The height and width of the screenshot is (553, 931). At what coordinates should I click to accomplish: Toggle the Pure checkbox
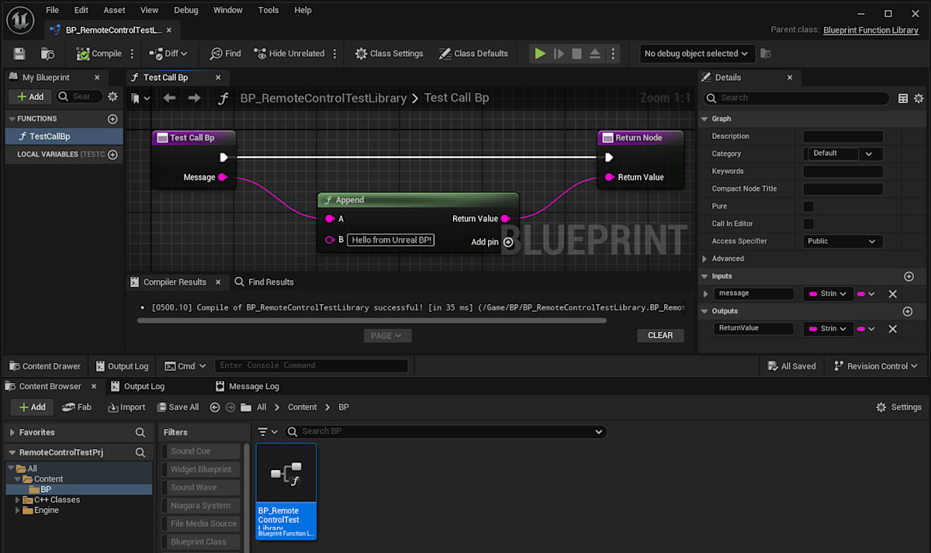click(x=808, y=206)
